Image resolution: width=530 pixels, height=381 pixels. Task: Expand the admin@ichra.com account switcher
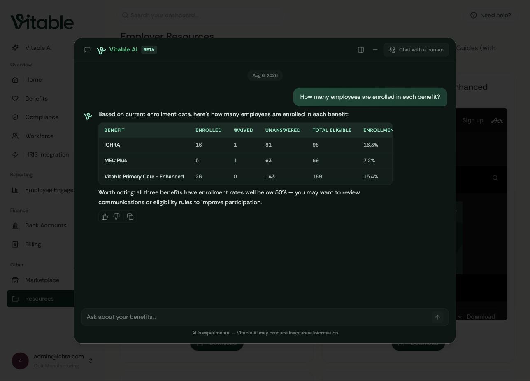click(91, 361)
